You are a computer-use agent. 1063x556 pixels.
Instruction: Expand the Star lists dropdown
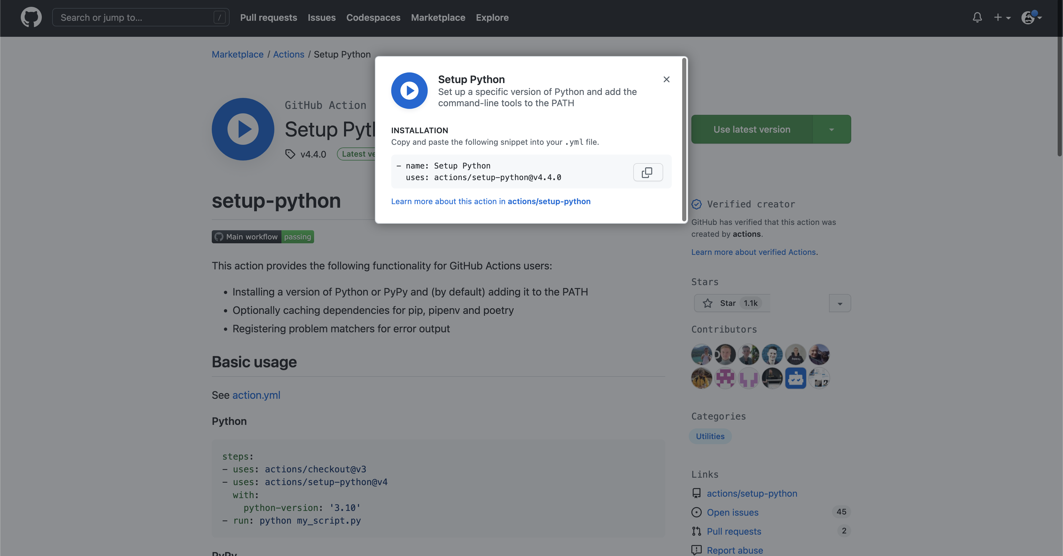[840, 304]
